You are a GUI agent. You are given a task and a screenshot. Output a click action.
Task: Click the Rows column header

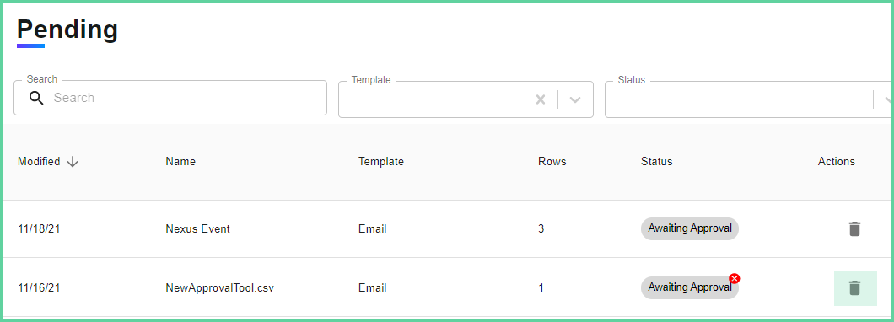tap(552, 161)
